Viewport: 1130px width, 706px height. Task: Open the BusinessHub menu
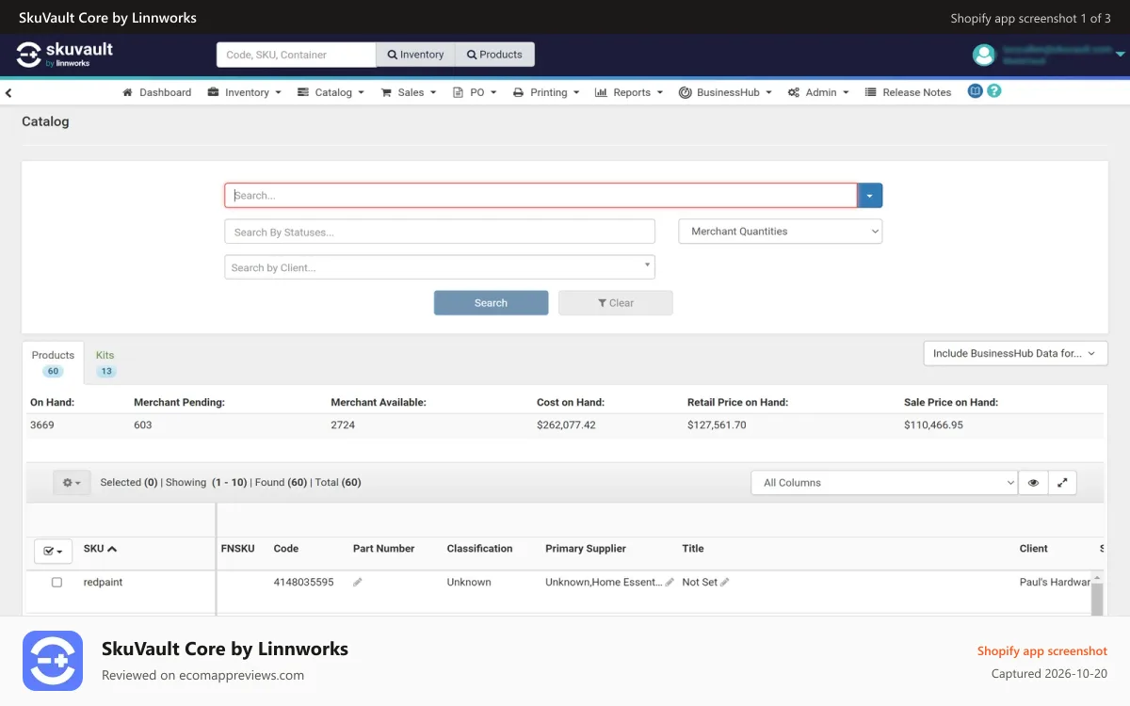point(726,92)
